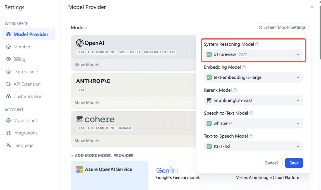The height and width of the screenshot is (190, 321).
Task: Click the Model Provider cube icon
Action: [x=8, y=34]
